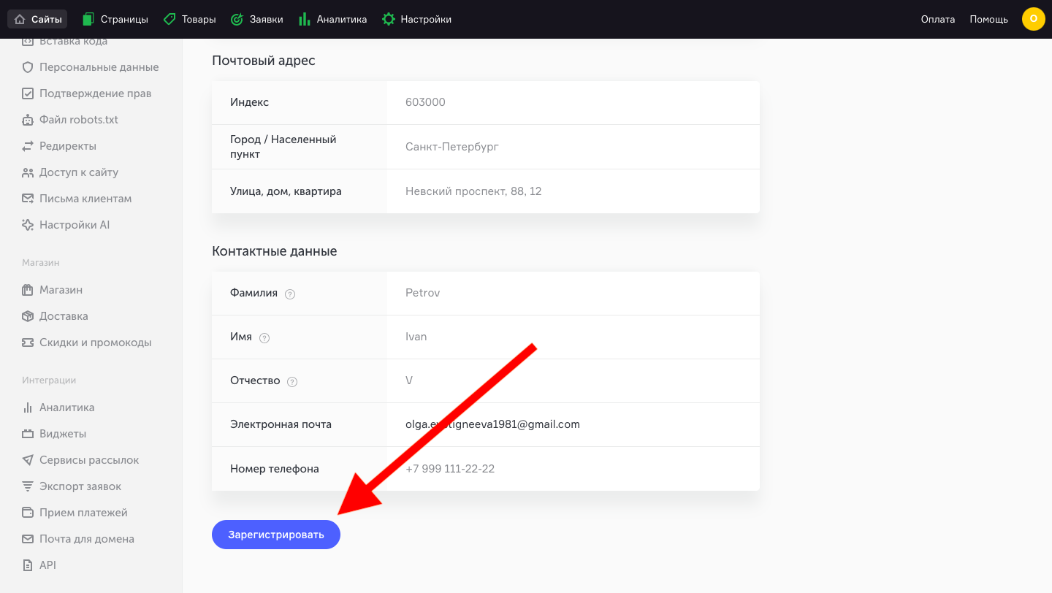Click the mail icon beside Почта для домена

[x=28, y=539]
